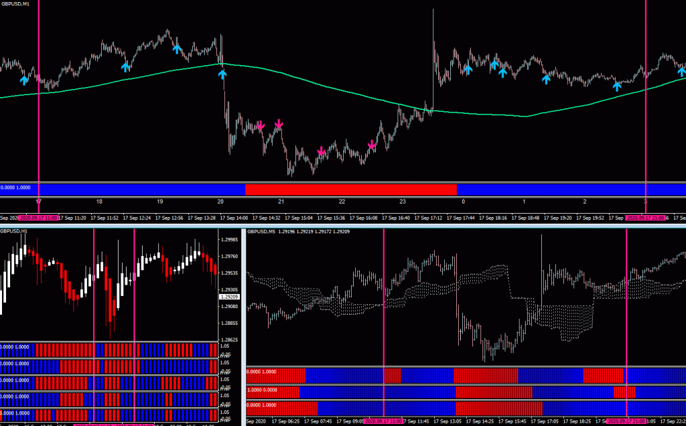Viewport: 686px width, 426px height.
Task: Click the 17 Sep 07:45 label on M5 time axis
Action: pyautogui.click(x=318, y=421)
